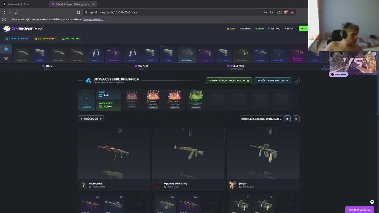Viewport: 379px width, 213px height.
Task: Copy the battle link with copy icon
Action: 287,119
